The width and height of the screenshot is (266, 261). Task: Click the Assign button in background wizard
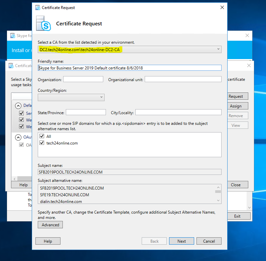point(236,106)
